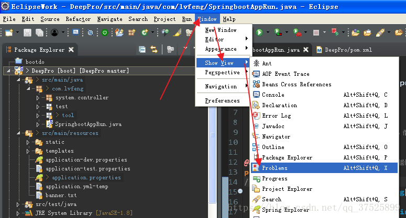Click the fold marker on line 15

coord(240,191)
